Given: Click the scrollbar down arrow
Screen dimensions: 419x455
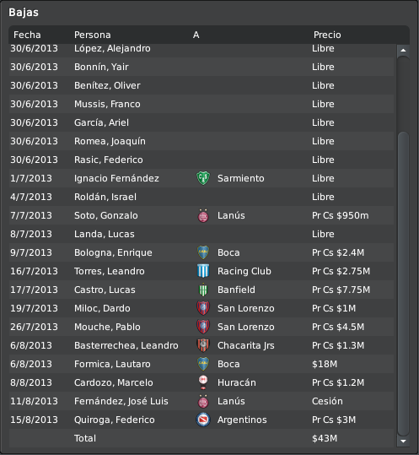Looking at the screenshot, I should [403, 441].
